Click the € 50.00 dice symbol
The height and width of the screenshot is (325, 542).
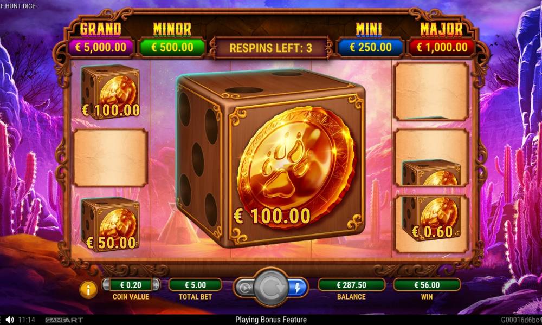tap(110, 224)
